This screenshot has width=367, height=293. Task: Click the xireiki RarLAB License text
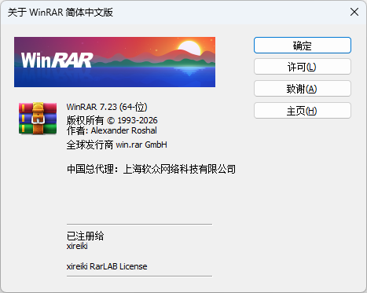click(x=107, y=266)
